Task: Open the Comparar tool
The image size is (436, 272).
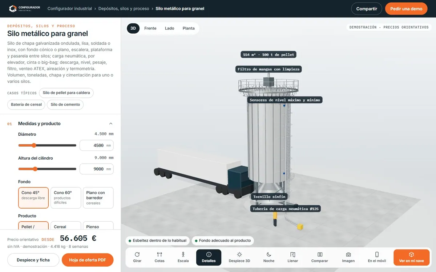Action: 320,257
